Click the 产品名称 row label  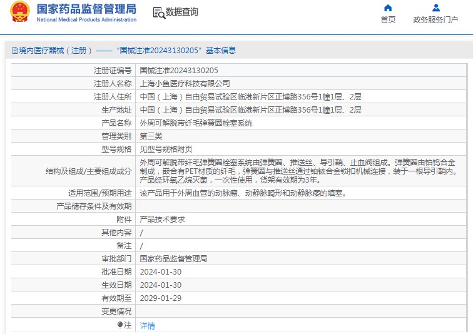point(116,123)
